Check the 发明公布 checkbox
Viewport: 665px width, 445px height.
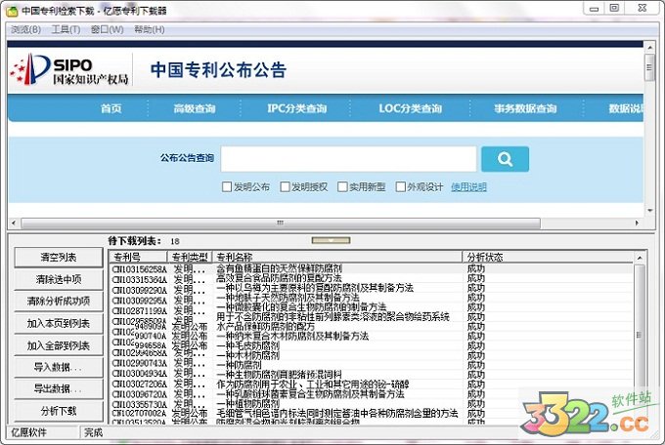point(227,186)
